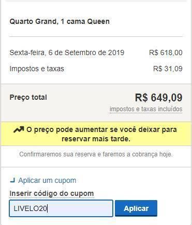Click the yellow price increase warning banner
The height and width of the screenshot is (225, 192).
pos(96,134)
